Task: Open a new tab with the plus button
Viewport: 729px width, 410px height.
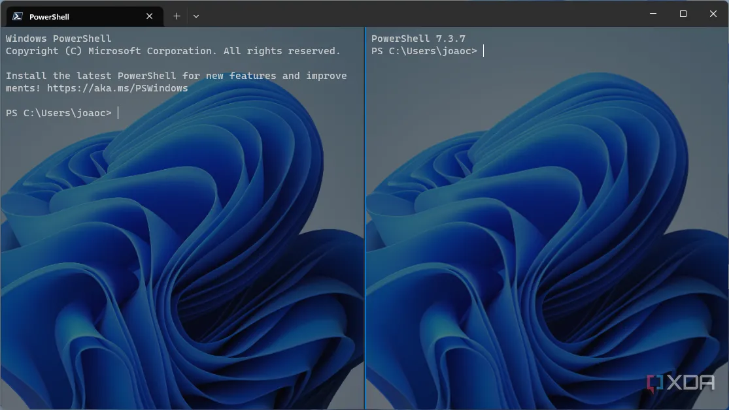Action: [177, 16]
